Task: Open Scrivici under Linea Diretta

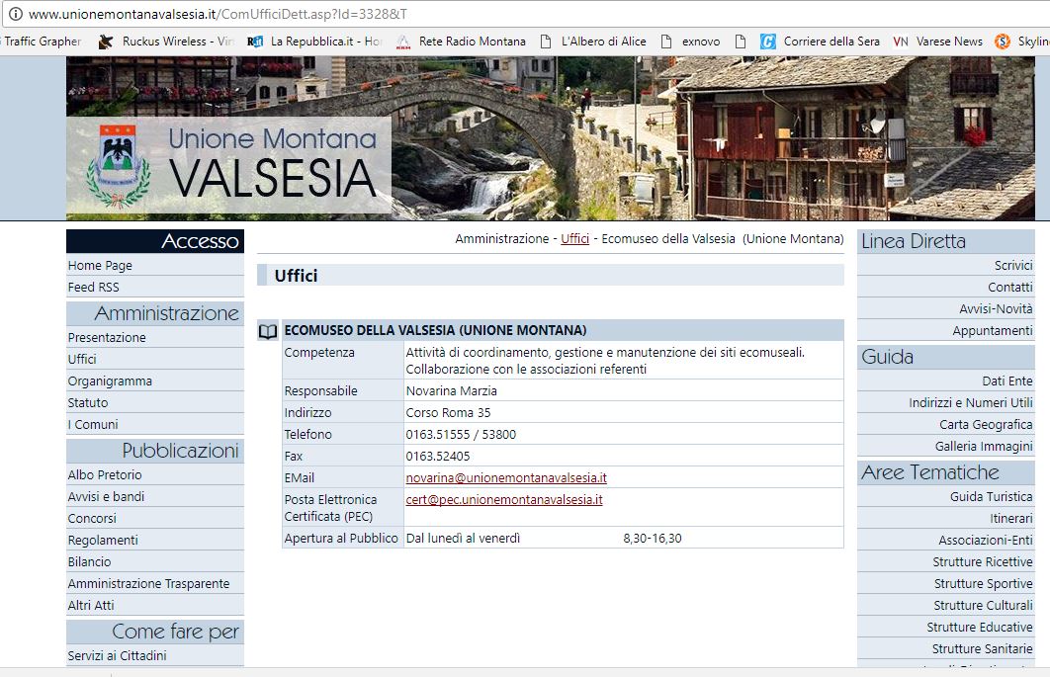Action: [1013, 265]
